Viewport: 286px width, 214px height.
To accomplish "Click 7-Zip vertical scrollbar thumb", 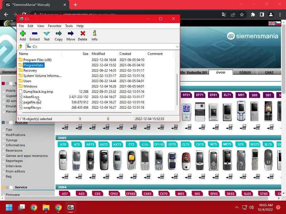I will click(x=177, y=89).
